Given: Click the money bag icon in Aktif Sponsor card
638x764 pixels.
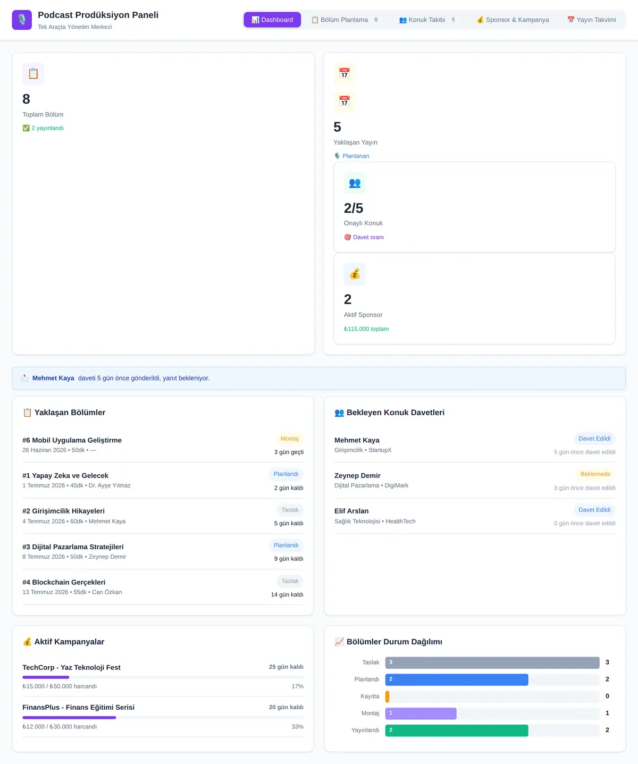Looking at the screenshot, I should (355, 274).
